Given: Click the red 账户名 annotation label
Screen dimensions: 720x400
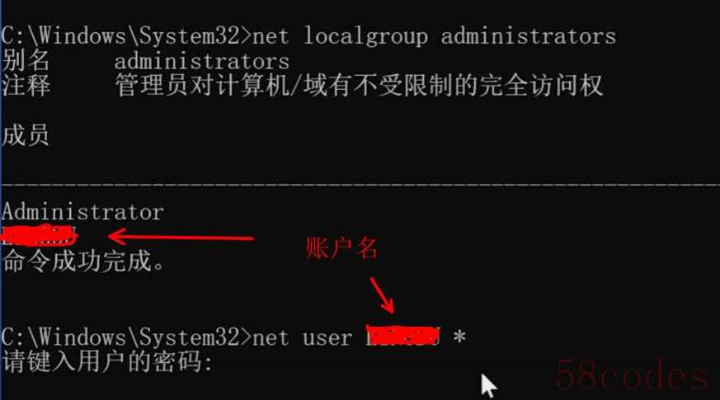Looking at the screenshot, I should coord(341,248).
